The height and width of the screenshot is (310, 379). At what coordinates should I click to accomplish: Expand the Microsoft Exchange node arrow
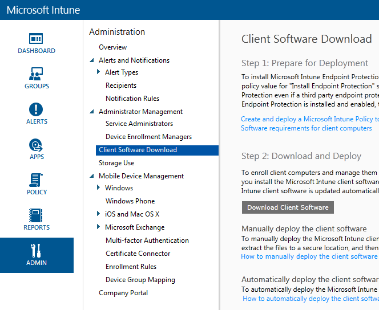(98, 227)
